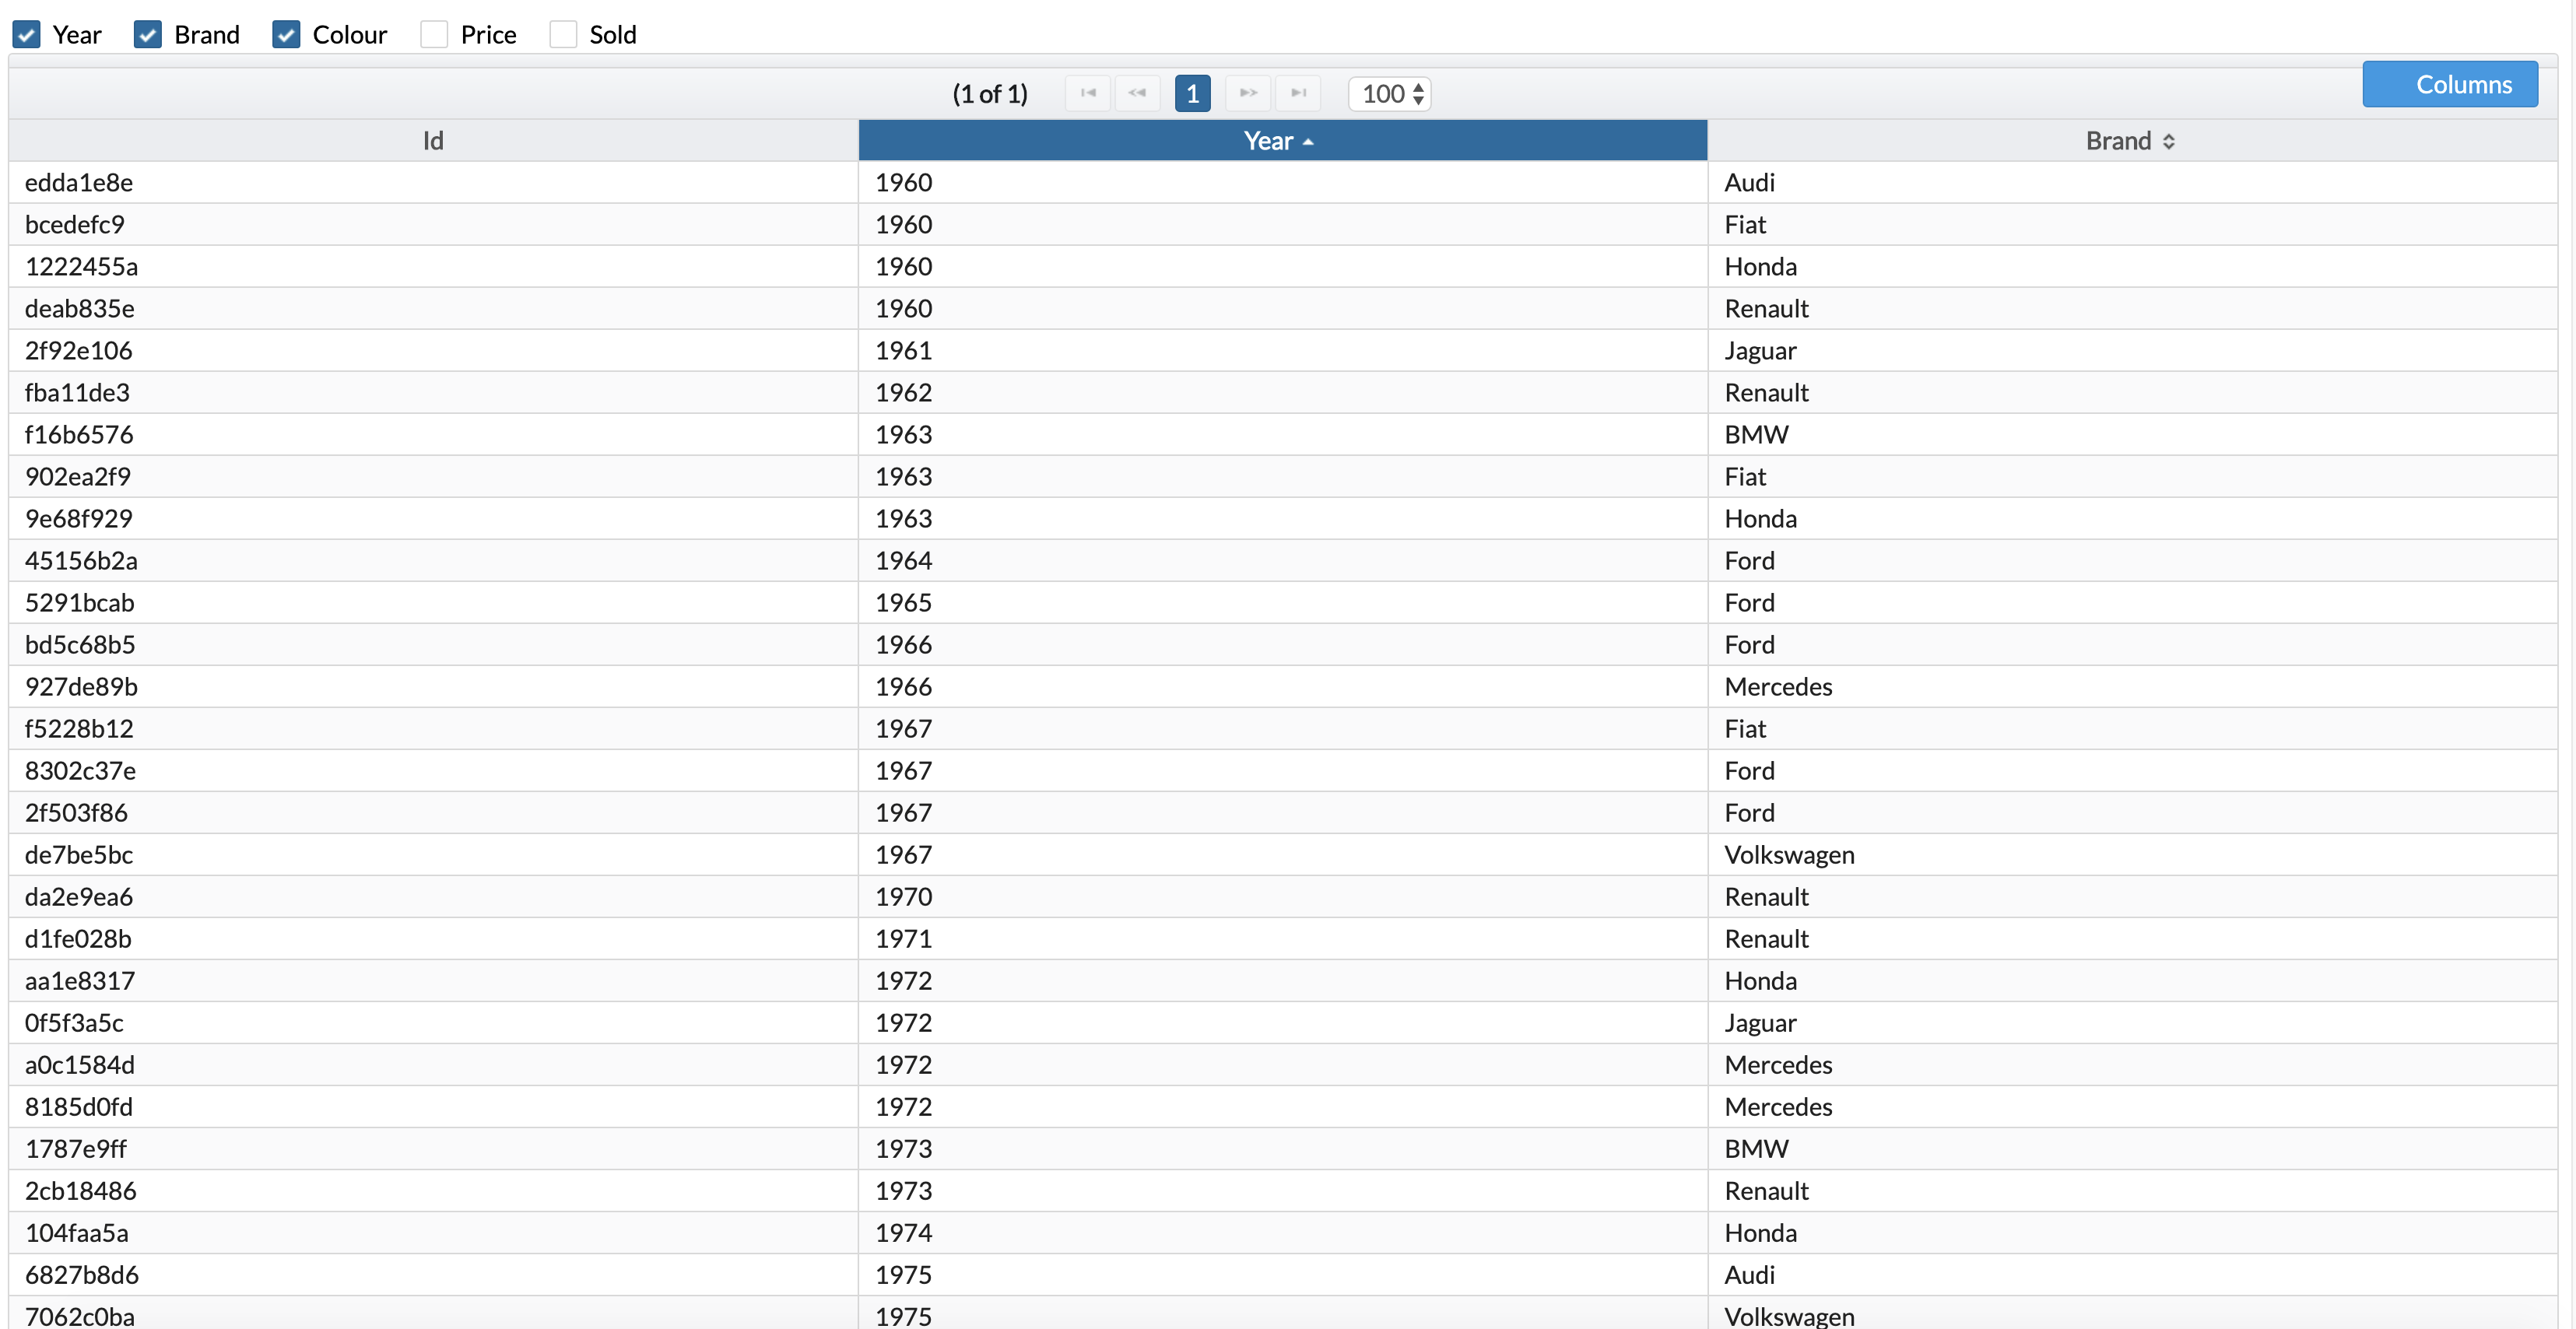Click the Year ascending sort arrow

(x=1308, y=142)
